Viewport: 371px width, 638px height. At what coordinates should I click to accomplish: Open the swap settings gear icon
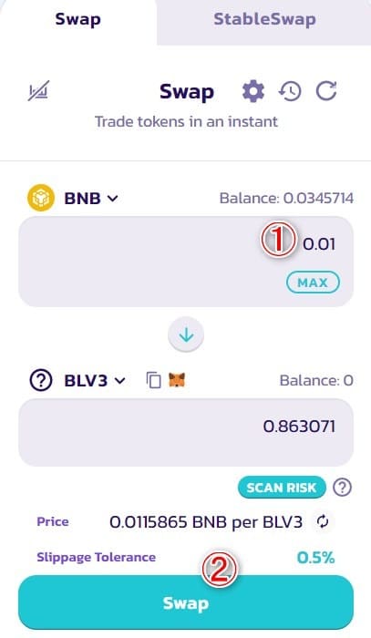[x=253, y=91]
